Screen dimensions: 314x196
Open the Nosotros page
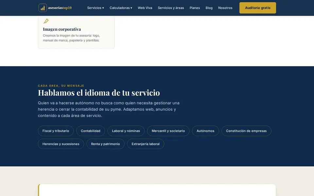225,8
